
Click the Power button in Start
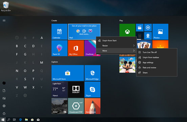pyautogui.click(x=4, y=114)
